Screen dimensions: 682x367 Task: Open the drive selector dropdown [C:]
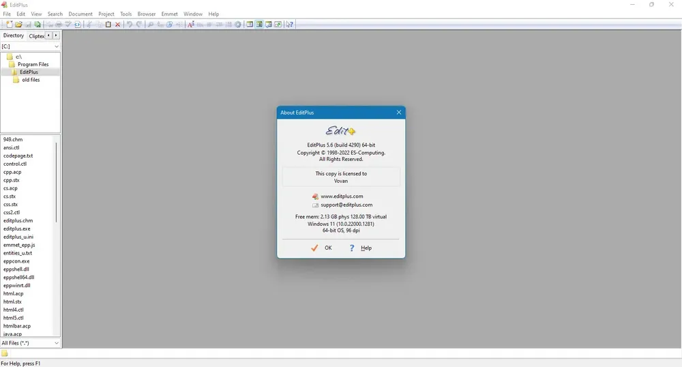coord(30,46)
